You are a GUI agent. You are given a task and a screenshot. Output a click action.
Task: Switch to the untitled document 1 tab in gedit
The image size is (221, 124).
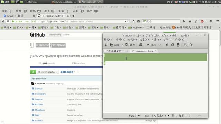click(116, 51)
